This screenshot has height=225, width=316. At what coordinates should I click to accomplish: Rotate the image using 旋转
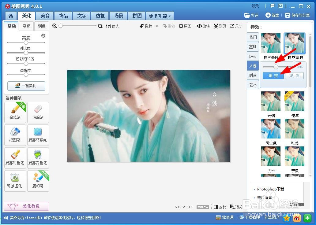pos(203,26)
